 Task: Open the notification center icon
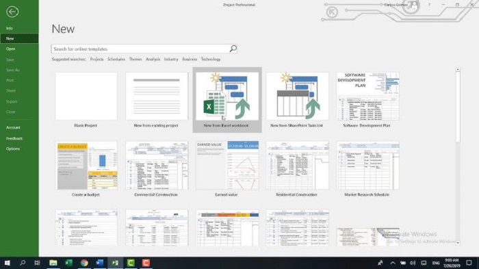[469, 263]
